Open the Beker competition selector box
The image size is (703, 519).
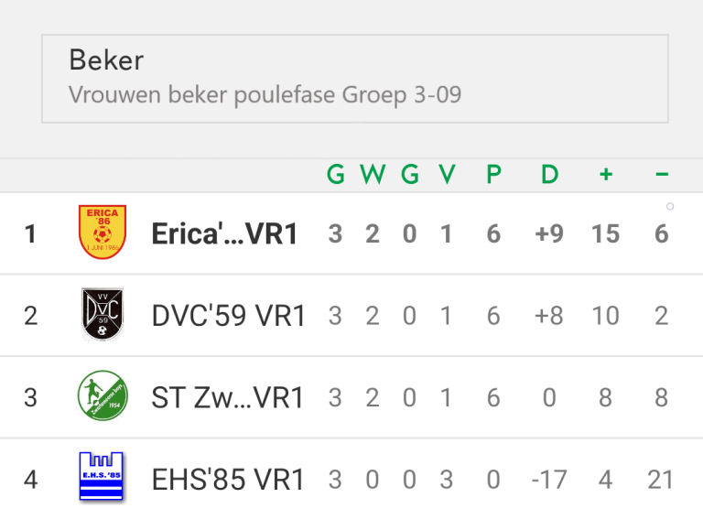(x=355, y=79)
